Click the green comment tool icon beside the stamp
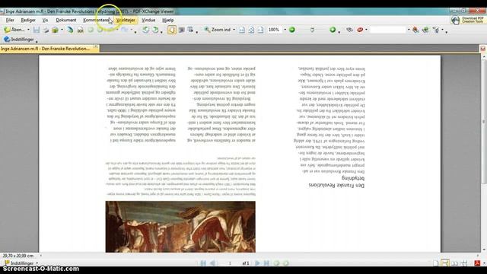The height and width of the screenshot is (274, 487). pyautogui.click(x=425, y=30)
